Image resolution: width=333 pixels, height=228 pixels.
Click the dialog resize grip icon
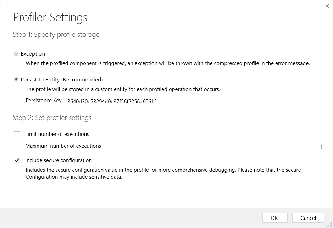330,225
